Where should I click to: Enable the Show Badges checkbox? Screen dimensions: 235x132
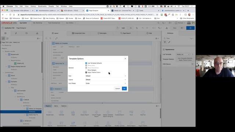click(86, 70)
